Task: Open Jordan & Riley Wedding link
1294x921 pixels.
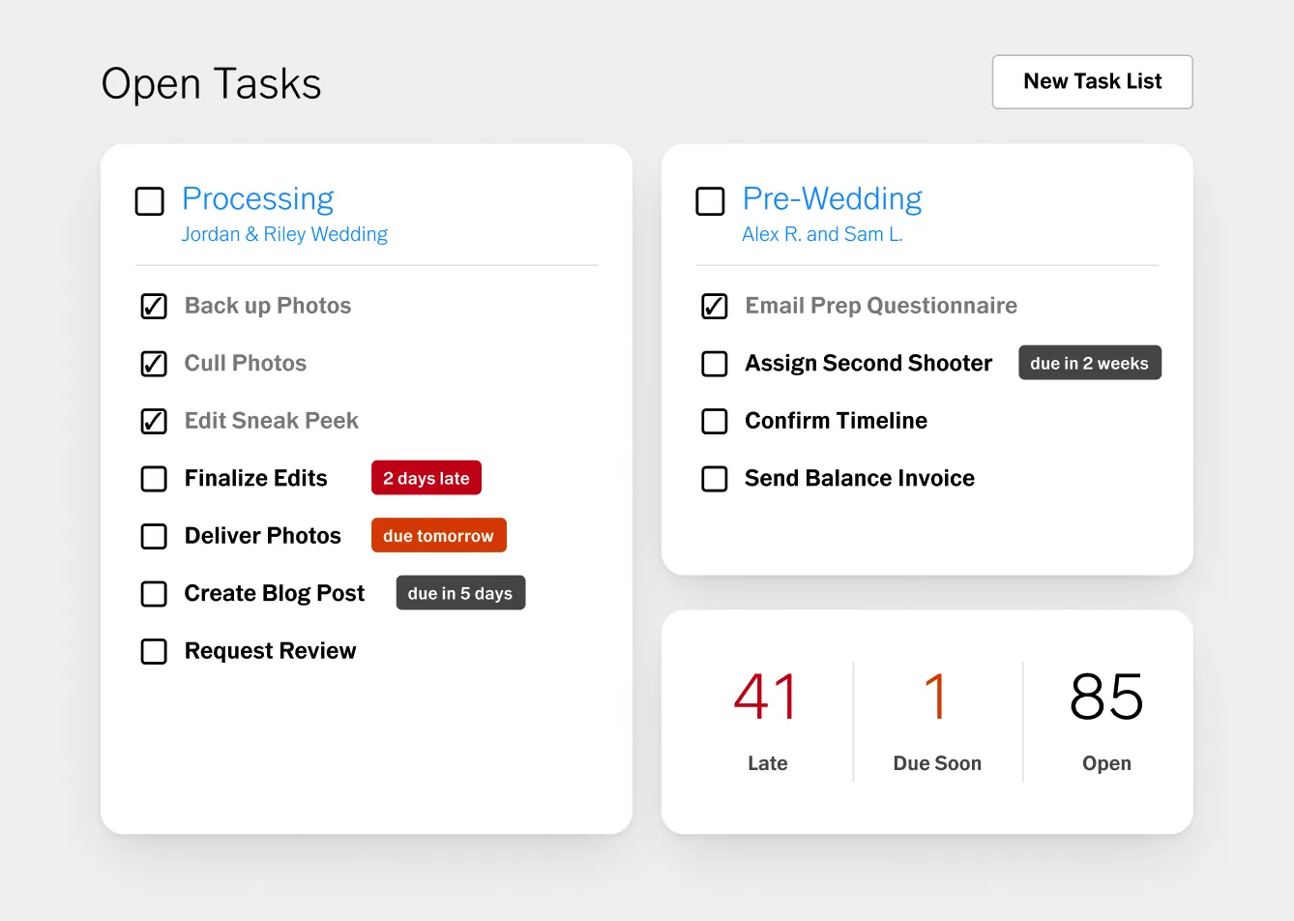Action: pos(284,234)
